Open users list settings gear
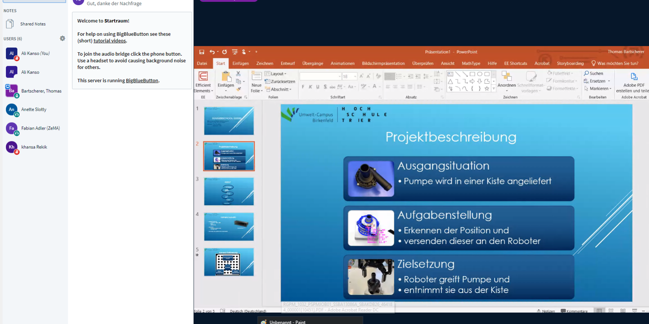Screen dimensions: 649x324 [62, 38]
